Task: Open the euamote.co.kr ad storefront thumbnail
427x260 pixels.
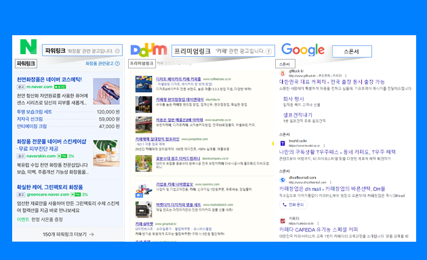Action: click(x=144, y=125)
